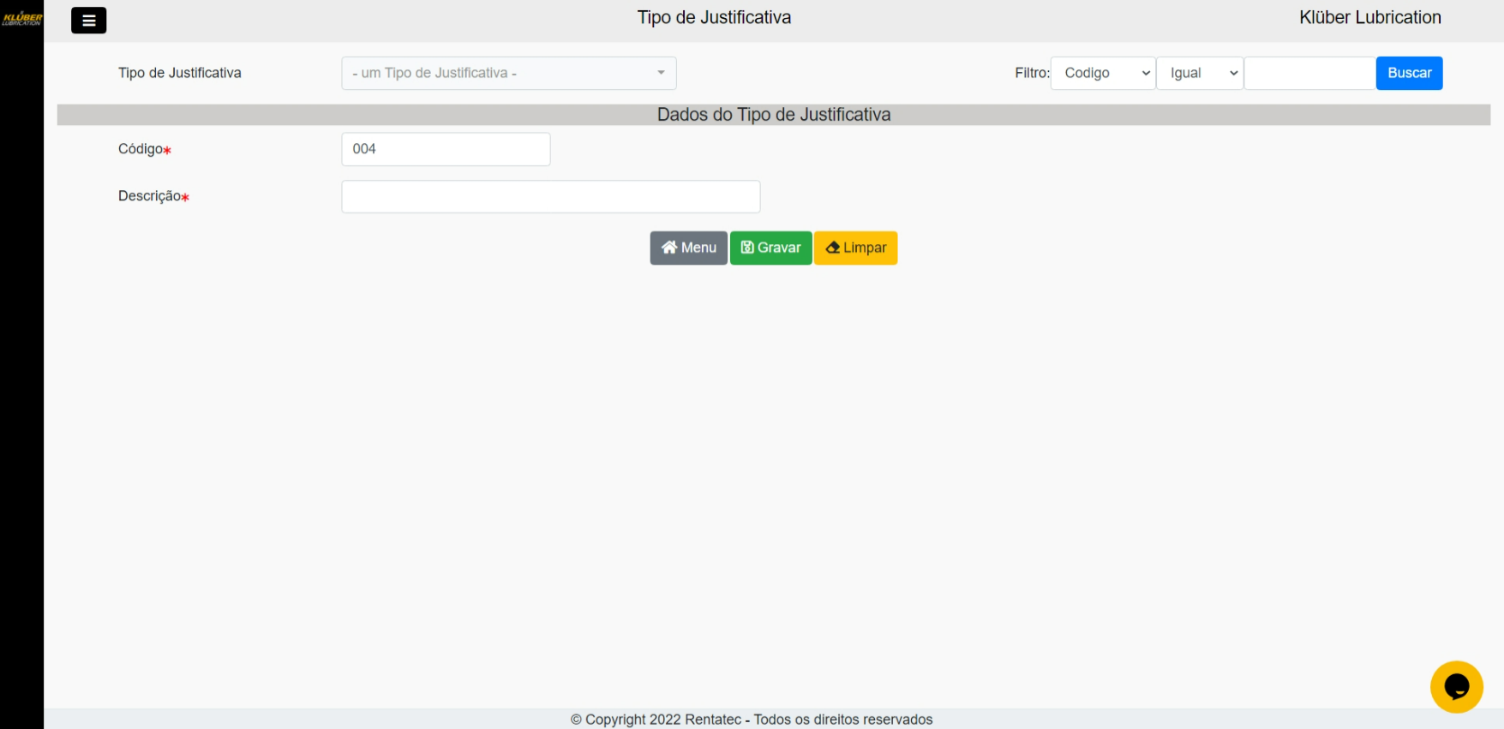This screenshot has width=1504, height=729.
Task: Clear the form using Limpar
Action: (855, 248)
